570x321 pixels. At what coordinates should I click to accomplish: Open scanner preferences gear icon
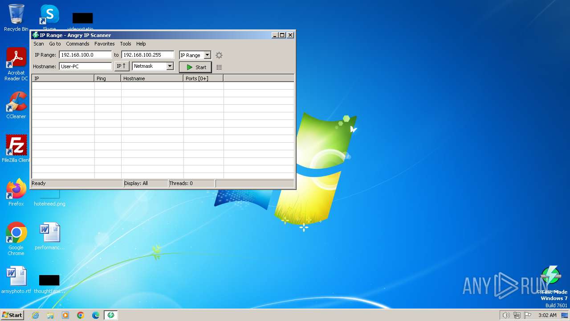pyautogui.click(x=219, y=55)
